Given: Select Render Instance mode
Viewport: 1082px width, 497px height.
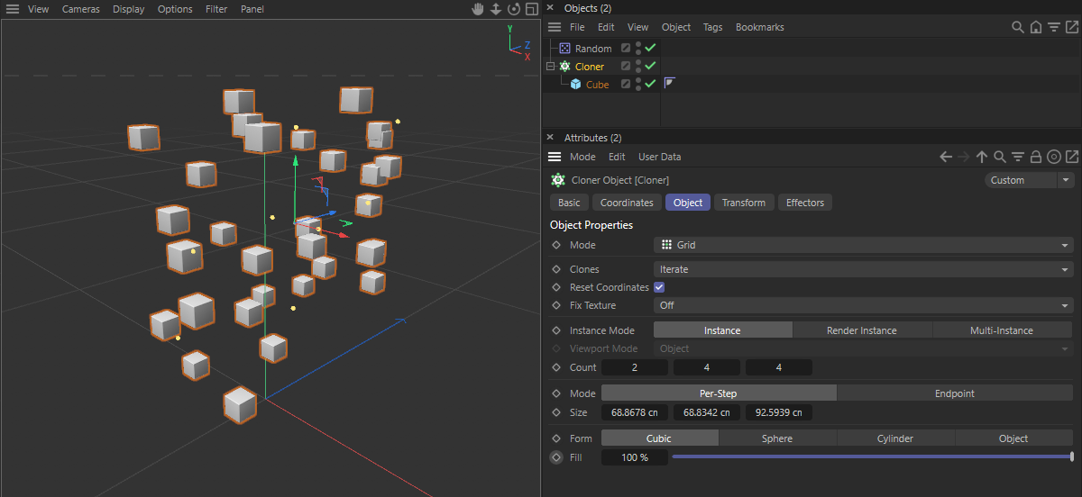Looking at the screenshot, I should 861,330.
